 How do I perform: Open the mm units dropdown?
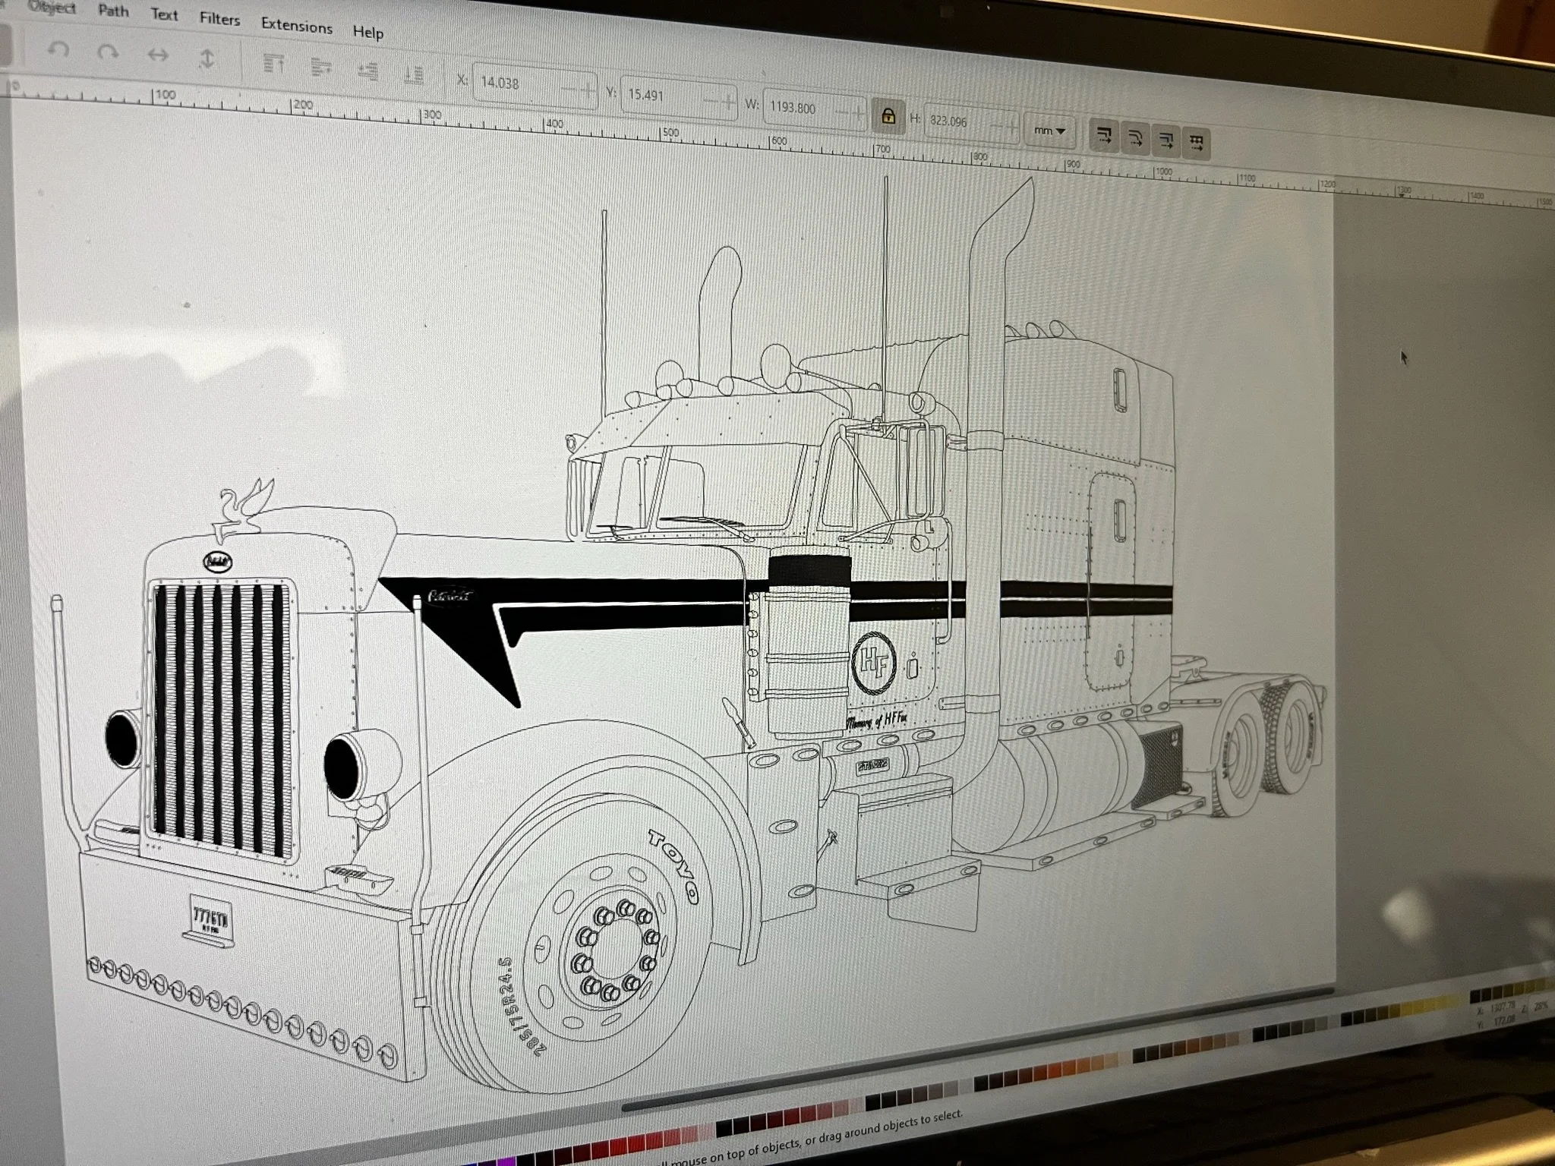click(x=1049, y=131)
